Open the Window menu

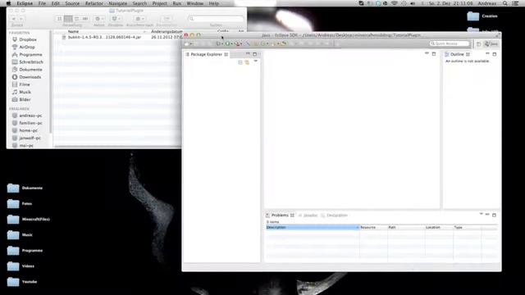[x=195, y=3]
